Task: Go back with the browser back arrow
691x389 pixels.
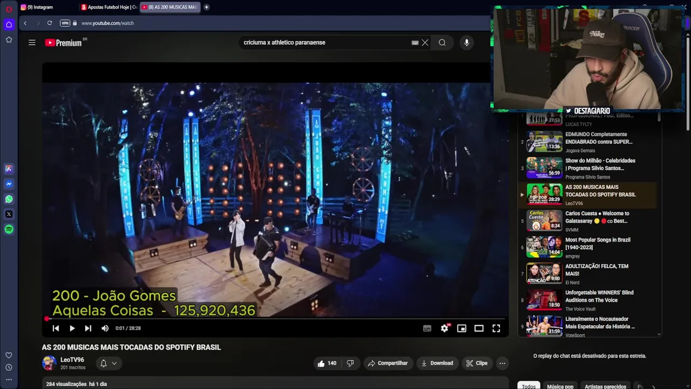Action: (25, 23)
